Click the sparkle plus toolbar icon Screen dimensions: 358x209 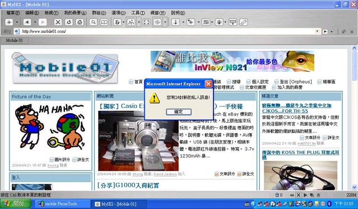pyautogui.click(x=191, y=22)
